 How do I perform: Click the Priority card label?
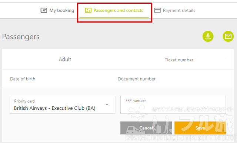pos(24,101)
